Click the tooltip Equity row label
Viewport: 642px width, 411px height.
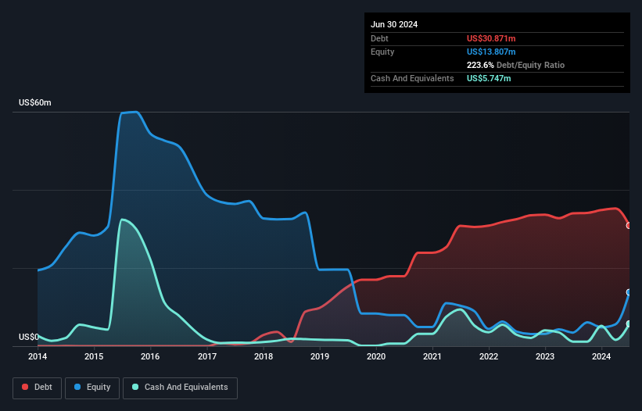[382, 52]
